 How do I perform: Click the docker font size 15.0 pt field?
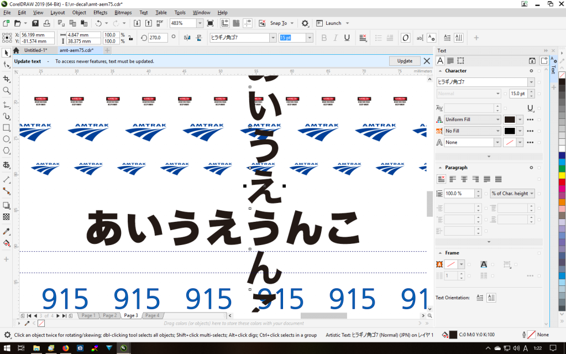click(x=518, y=93)
